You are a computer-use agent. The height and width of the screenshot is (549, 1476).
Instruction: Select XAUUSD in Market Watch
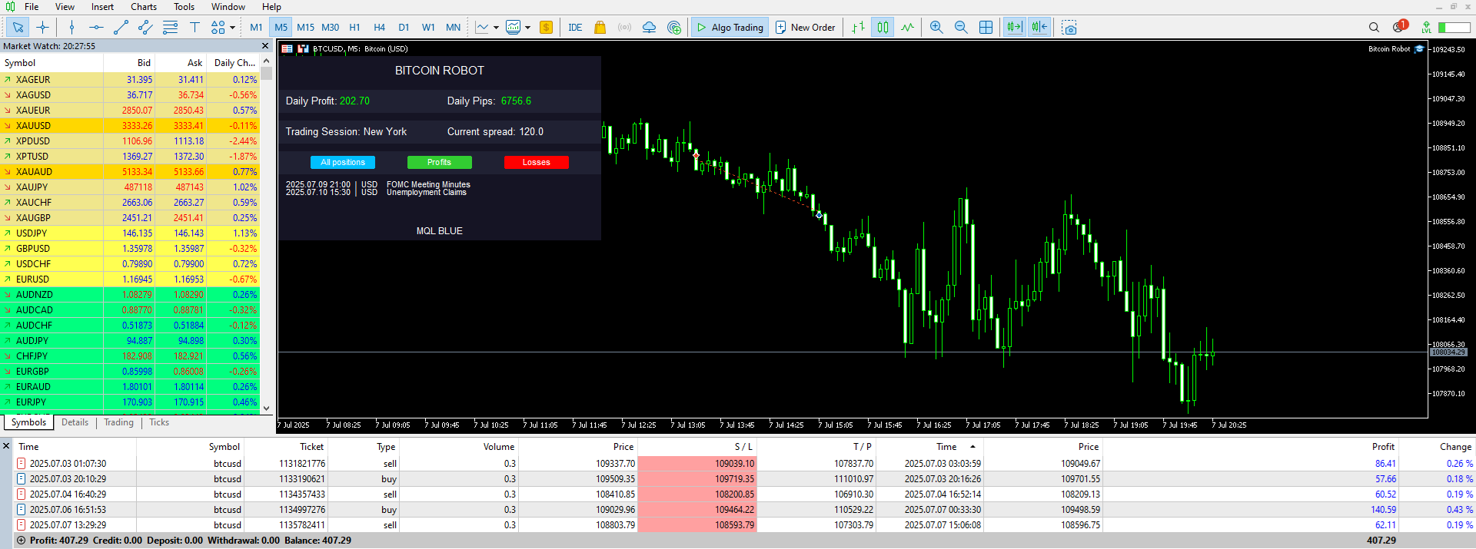point(130,126)
